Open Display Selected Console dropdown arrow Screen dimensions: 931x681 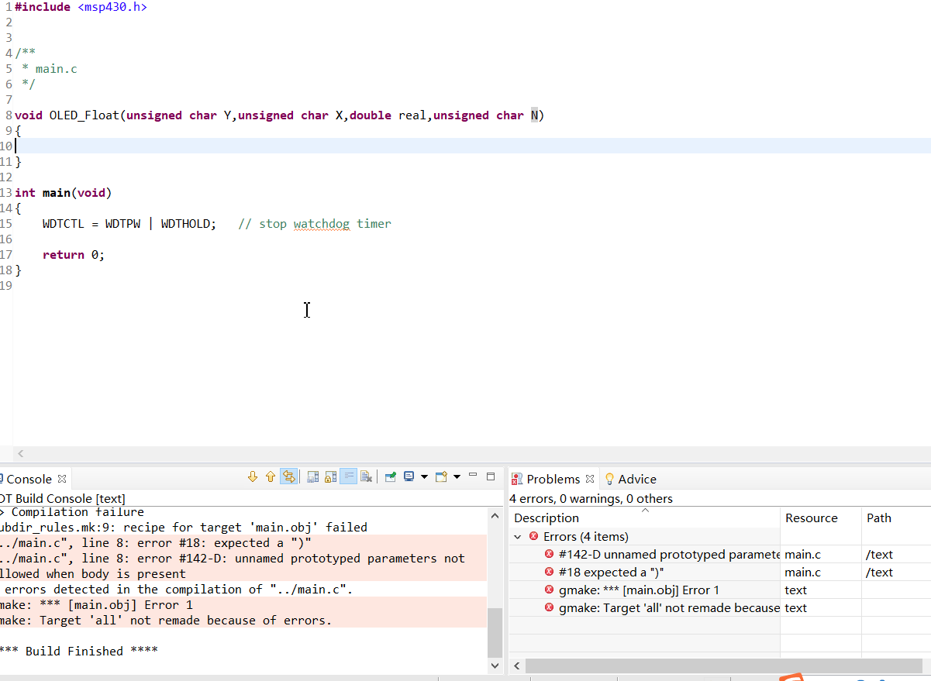[424, 477]
